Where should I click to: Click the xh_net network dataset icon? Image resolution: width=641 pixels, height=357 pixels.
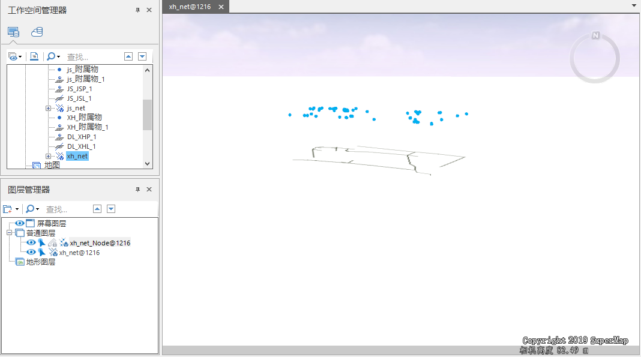click(x=60, y=156)
